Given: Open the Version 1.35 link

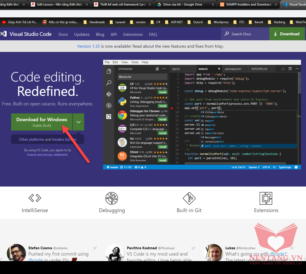Looking at the screenshot, I should pos(88,46).
